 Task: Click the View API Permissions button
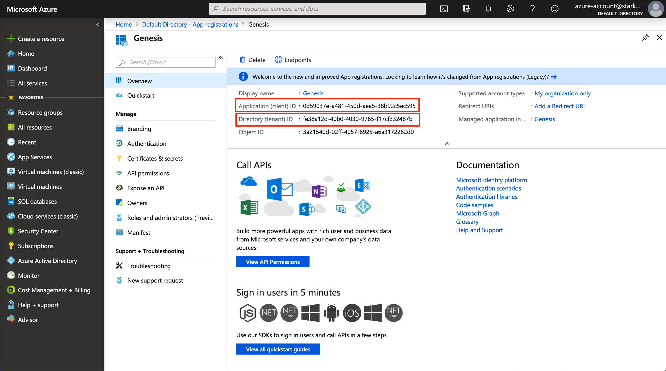(x=273, y=262)
